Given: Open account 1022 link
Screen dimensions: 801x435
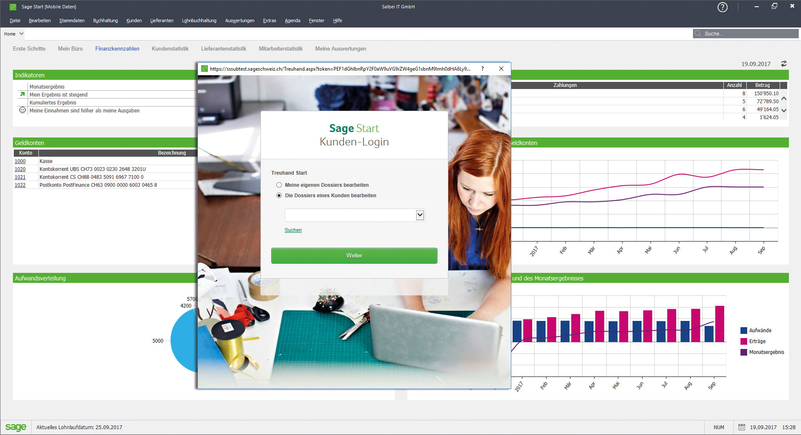Looking at the screenshot, I should click(x=20, y=185).
